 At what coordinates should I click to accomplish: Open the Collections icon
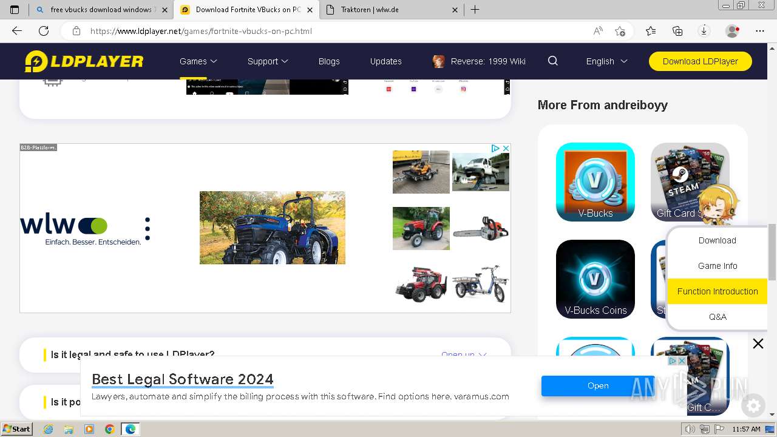tap(677, 31)
